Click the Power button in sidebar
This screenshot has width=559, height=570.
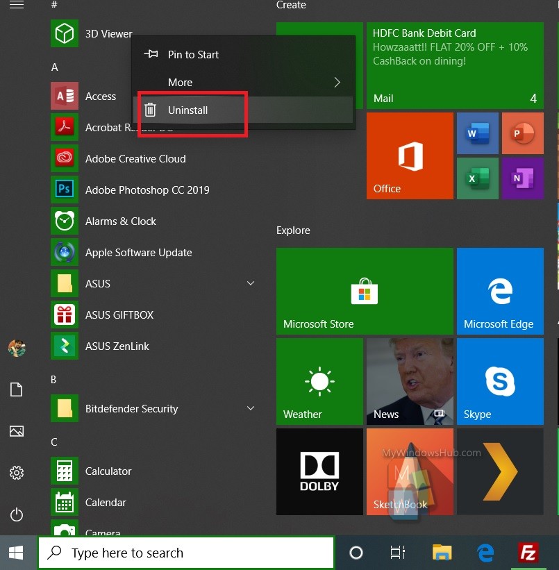[x=17, y=514]
